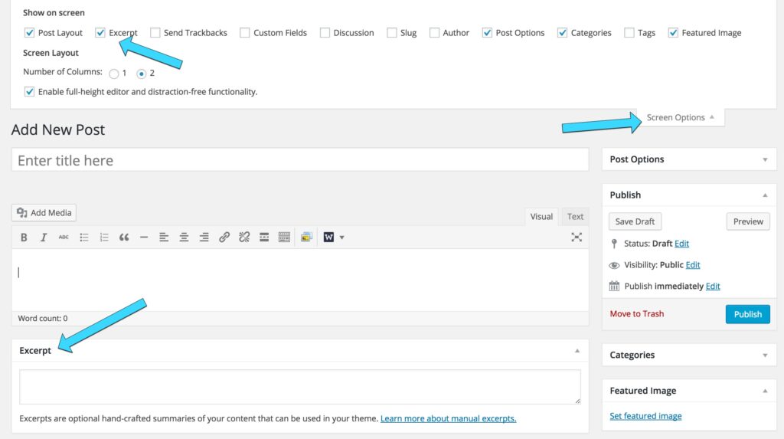
Task: Expand the Post Options box
Action: 765,159
